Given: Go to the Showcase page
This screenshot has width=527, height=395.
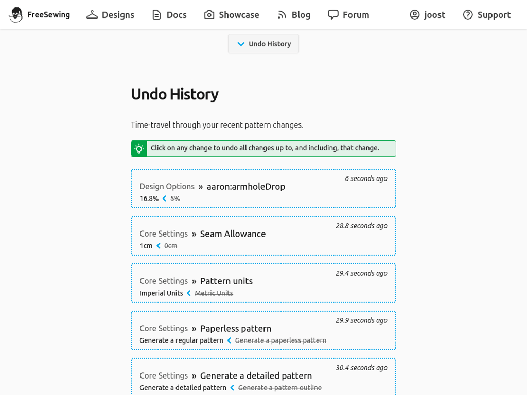Looking at the screenshot, I should pyautogui.click(x=232, y=15).
